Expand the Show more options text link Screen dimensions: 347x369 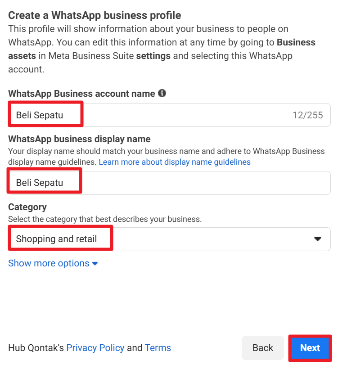(49, 263)
